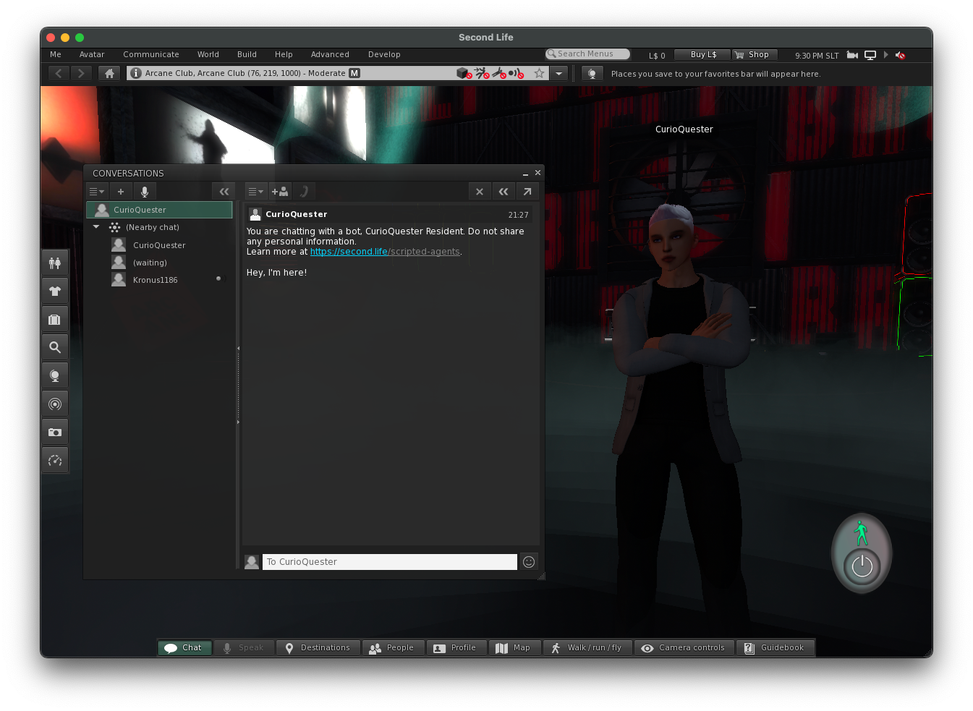973x711 pixels.
Task: Add someone to this conversation
Action: click(x=280, y=192)
